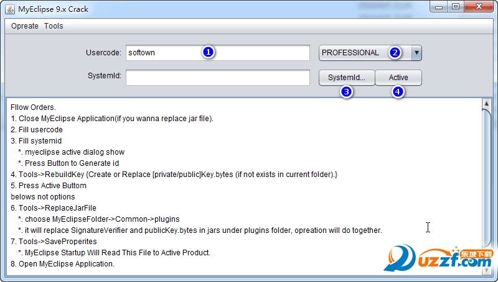Open the Opreate menu

point(25,26)
